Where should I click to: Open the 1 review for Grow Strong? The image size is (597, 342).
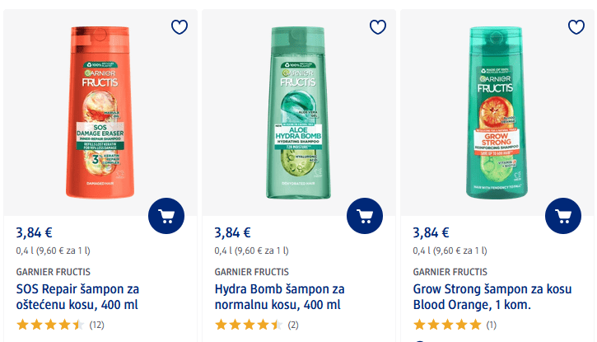pyautogui.click(x=491, y=325)
